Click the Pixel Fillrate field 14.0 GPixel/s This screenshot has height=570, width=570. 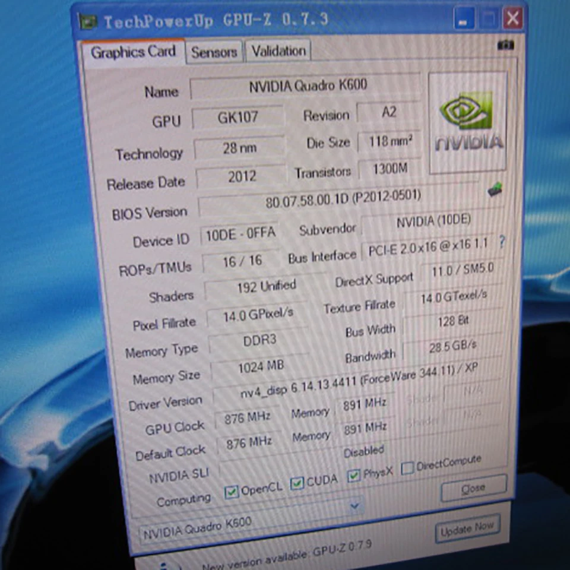257,315
